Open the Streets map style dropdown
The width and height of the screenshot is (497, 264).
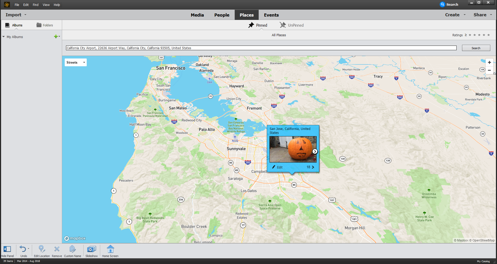point(76,62)
